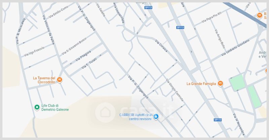Click the Via Pitagora street label
Viewport: 269px width, 140px height.
(x=83, y=56)
